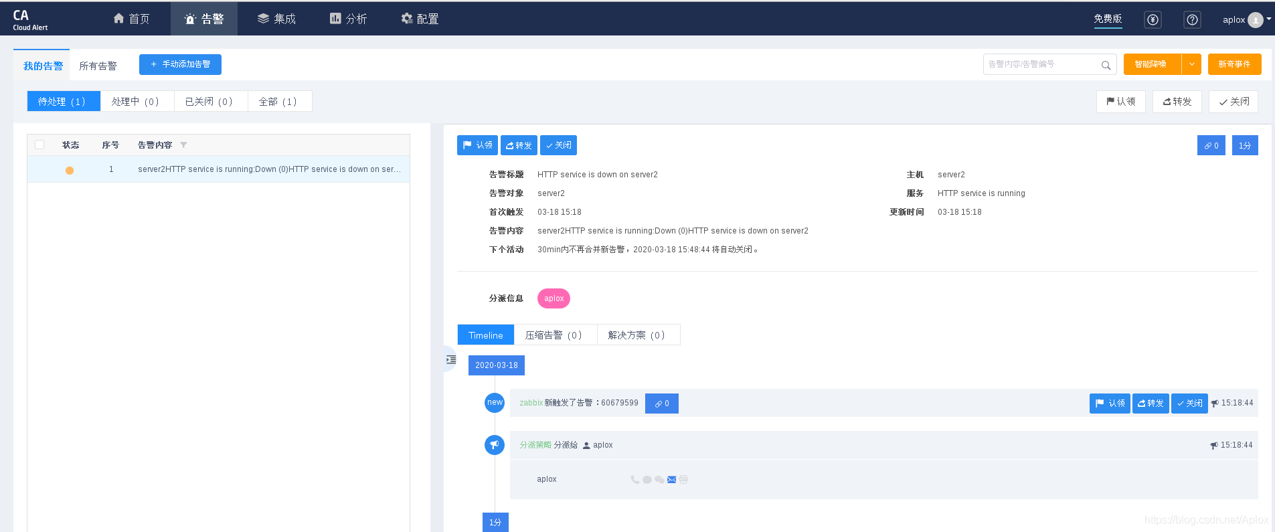Screen dimensions: 1275x532
Task: Collapse the detail panel with indent icon
Action: (450, 360)
